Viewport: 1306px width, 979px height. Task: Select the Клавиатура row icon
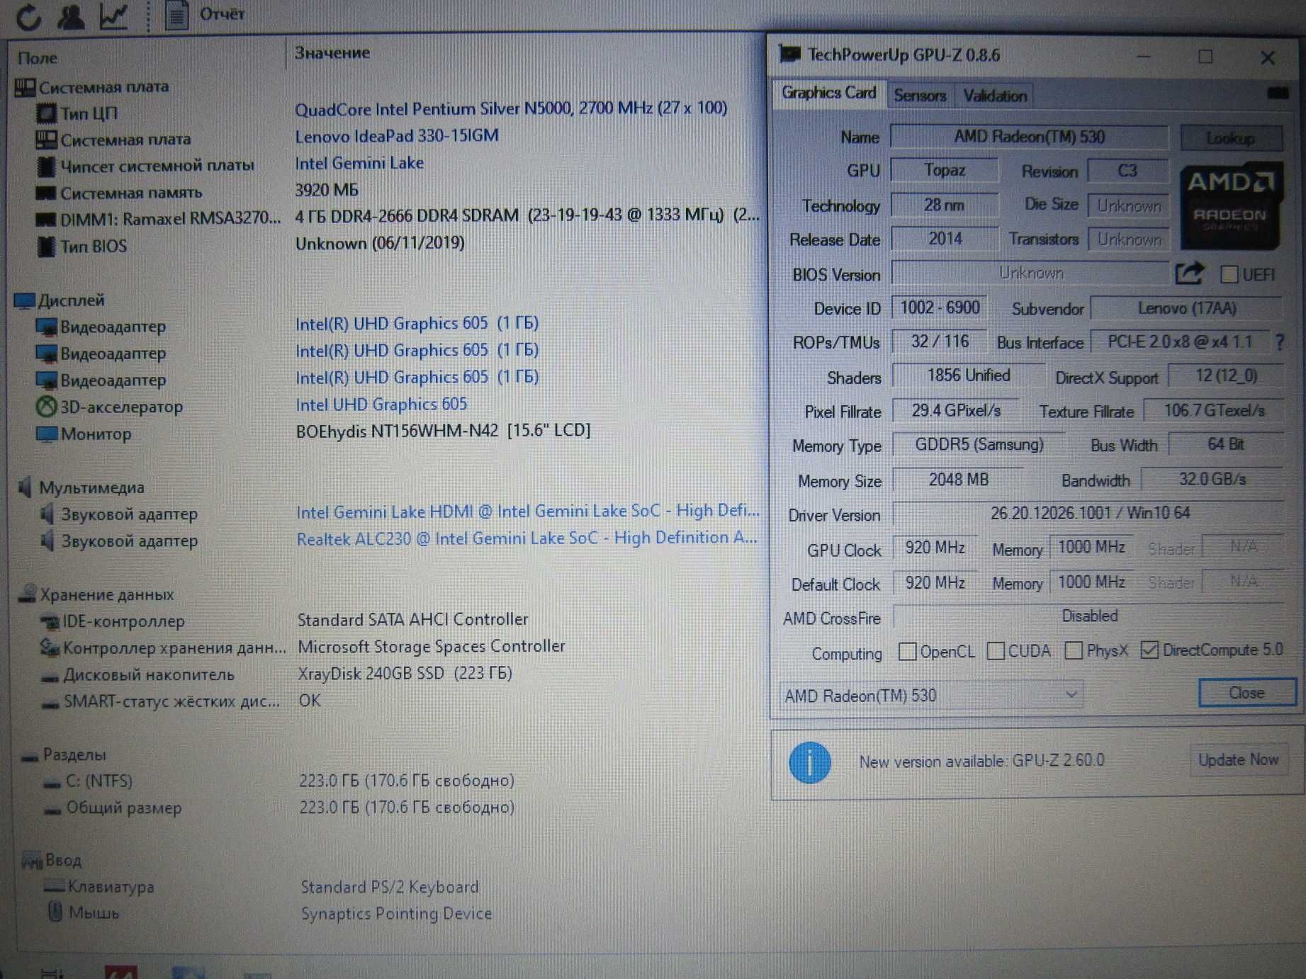tap(54, 885)
